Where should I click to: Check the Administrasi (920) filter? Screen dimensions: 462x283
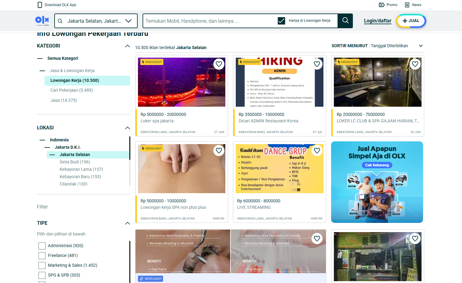click(x=42, y=246)
